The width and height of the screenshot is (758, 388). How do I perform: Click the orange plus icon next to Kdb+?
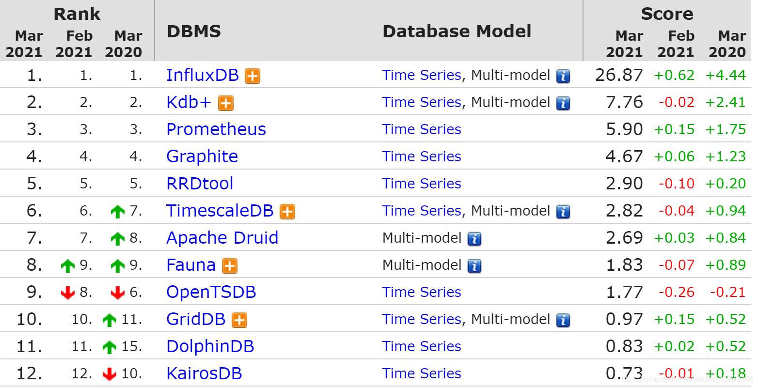coord(225,103)
